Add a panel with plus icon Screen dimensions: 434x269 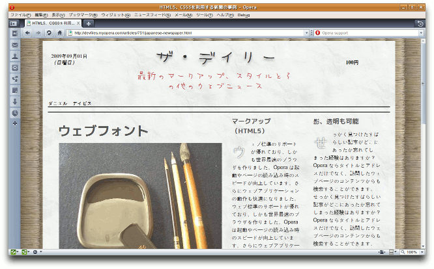[x=15, y=123]
